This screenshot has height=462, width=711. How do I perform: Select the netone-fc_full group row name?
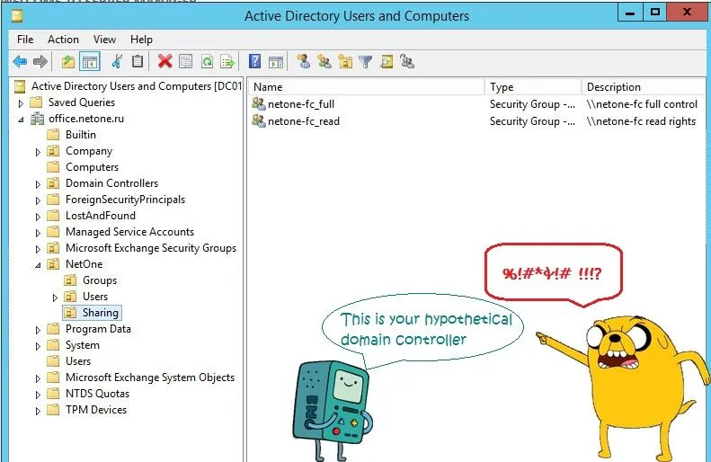click(301, 104)
